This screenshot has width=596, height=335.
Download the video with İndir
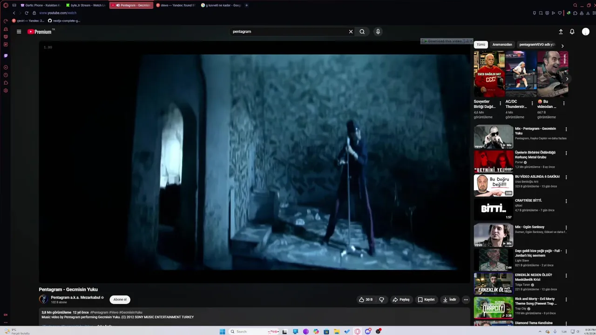[x=449, y=300]
